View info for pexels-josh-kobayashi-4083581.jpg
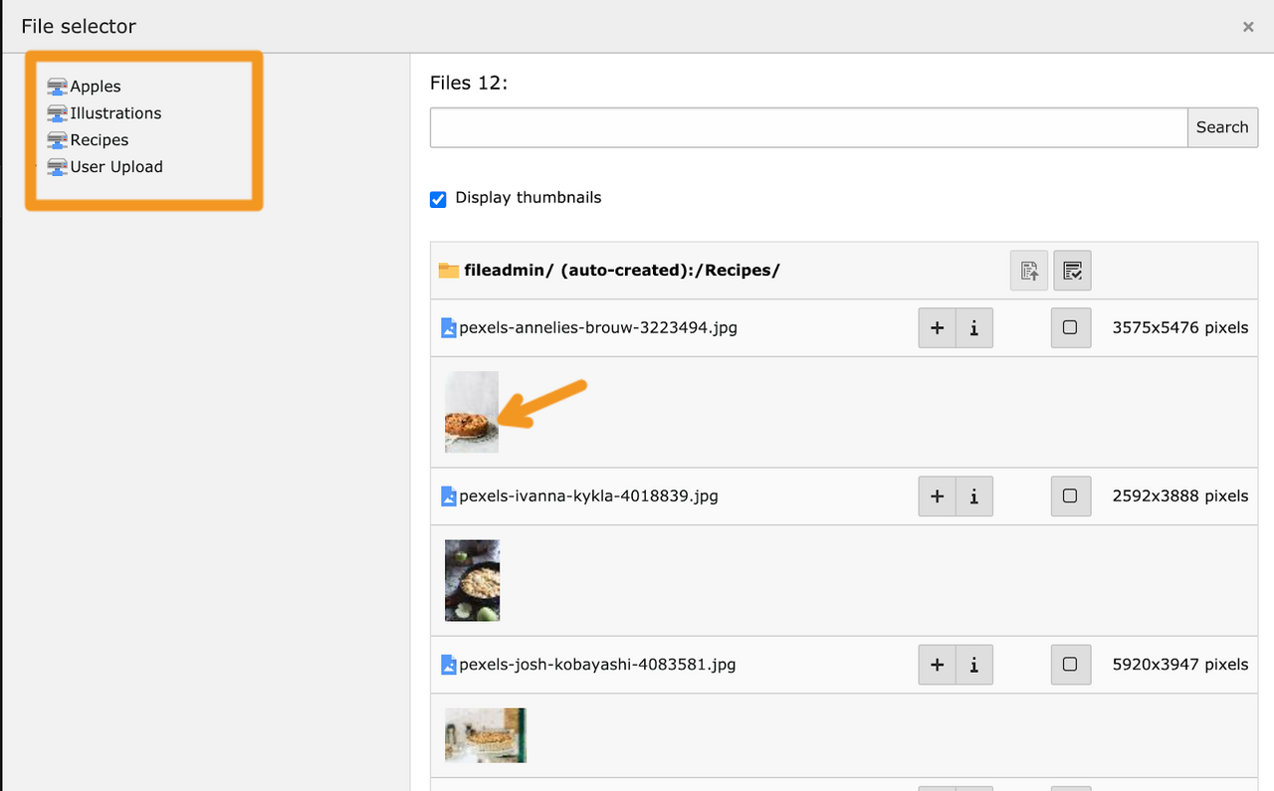 click(974, 665)
